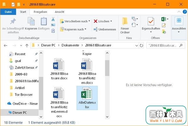Click the history folder icon

[164, 31]
